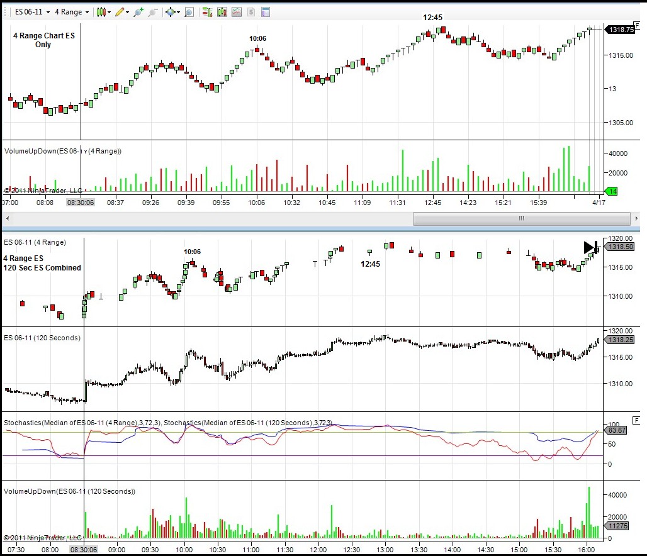Click the horizontal scrollbar thumb
Image resolution: width=647 pixels, height=556 pixels.
[522, 218]
